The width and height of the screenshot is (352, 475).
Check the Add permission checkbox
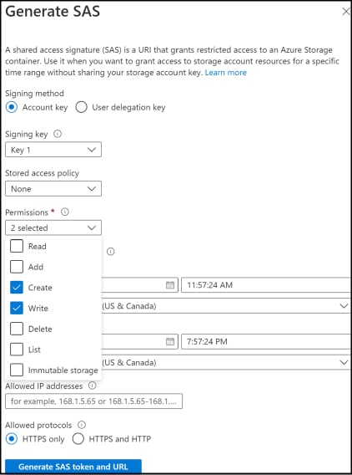17,267
